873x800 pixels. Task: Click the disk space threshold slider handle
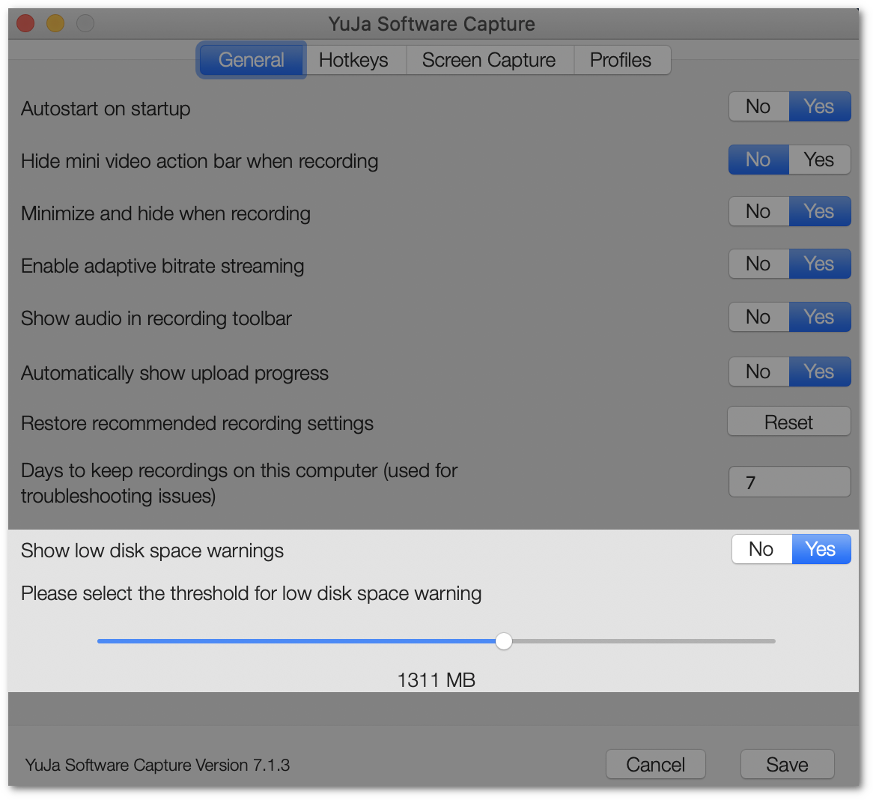point(504,641)
